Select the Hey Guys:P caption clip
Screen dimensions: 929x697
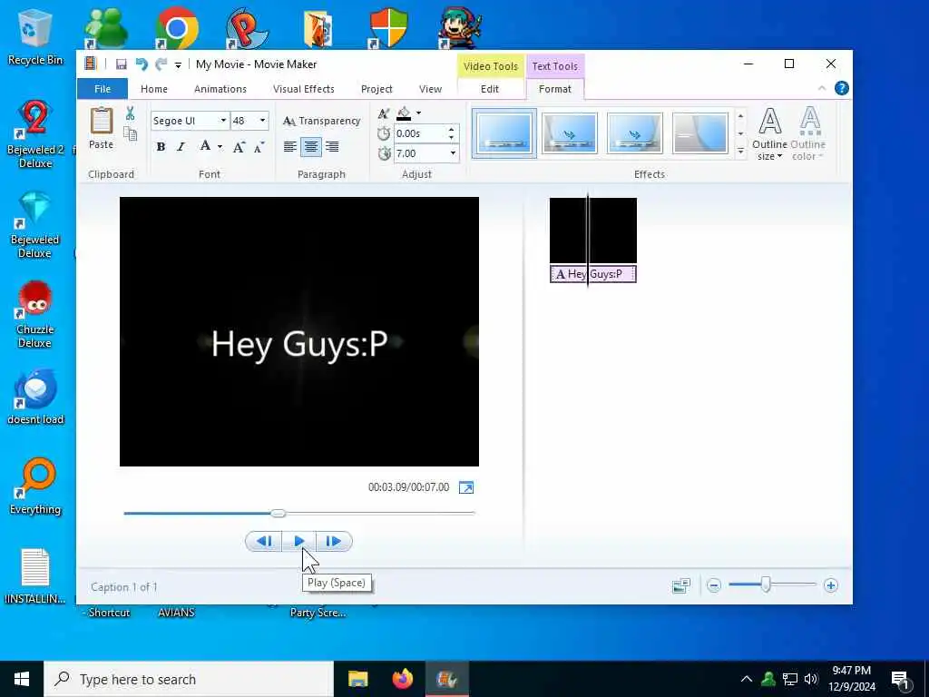click(593, 274)
